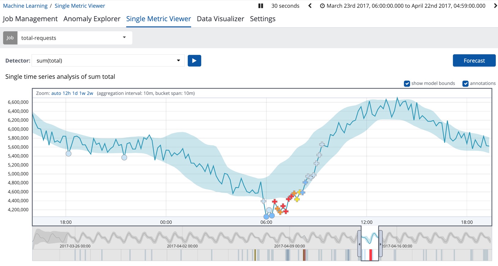The height and width of the screenshot is (266, 498).
Task: Set chart zoom to 12h
Action: [66, 93]
